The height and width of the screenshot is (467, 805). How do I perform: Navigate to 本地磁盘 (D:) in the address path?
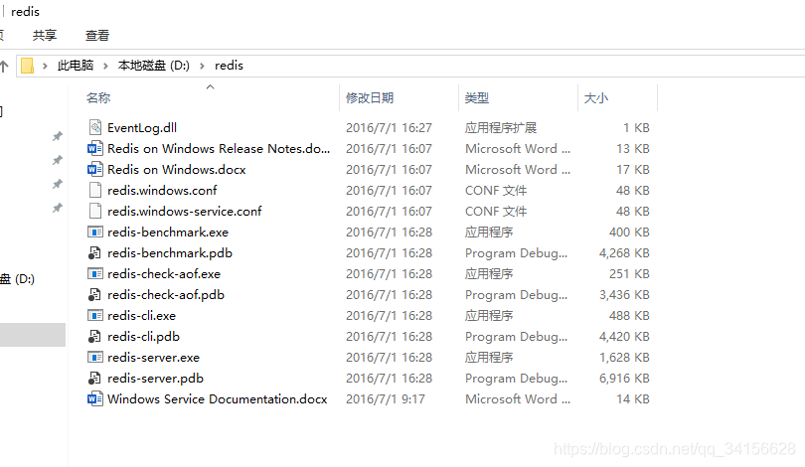coord(153,66)
